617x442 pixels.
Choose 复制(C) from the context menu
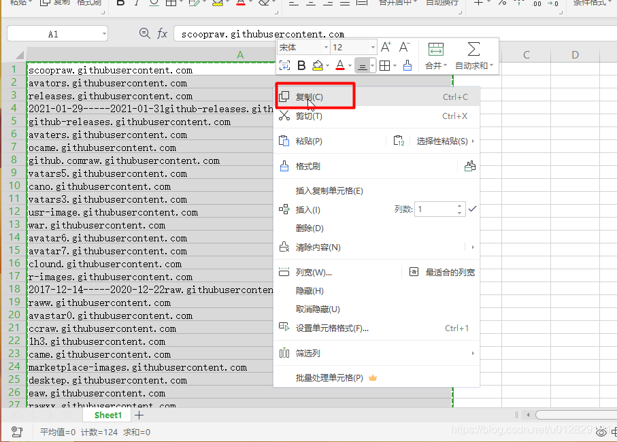tap(377, 97)
